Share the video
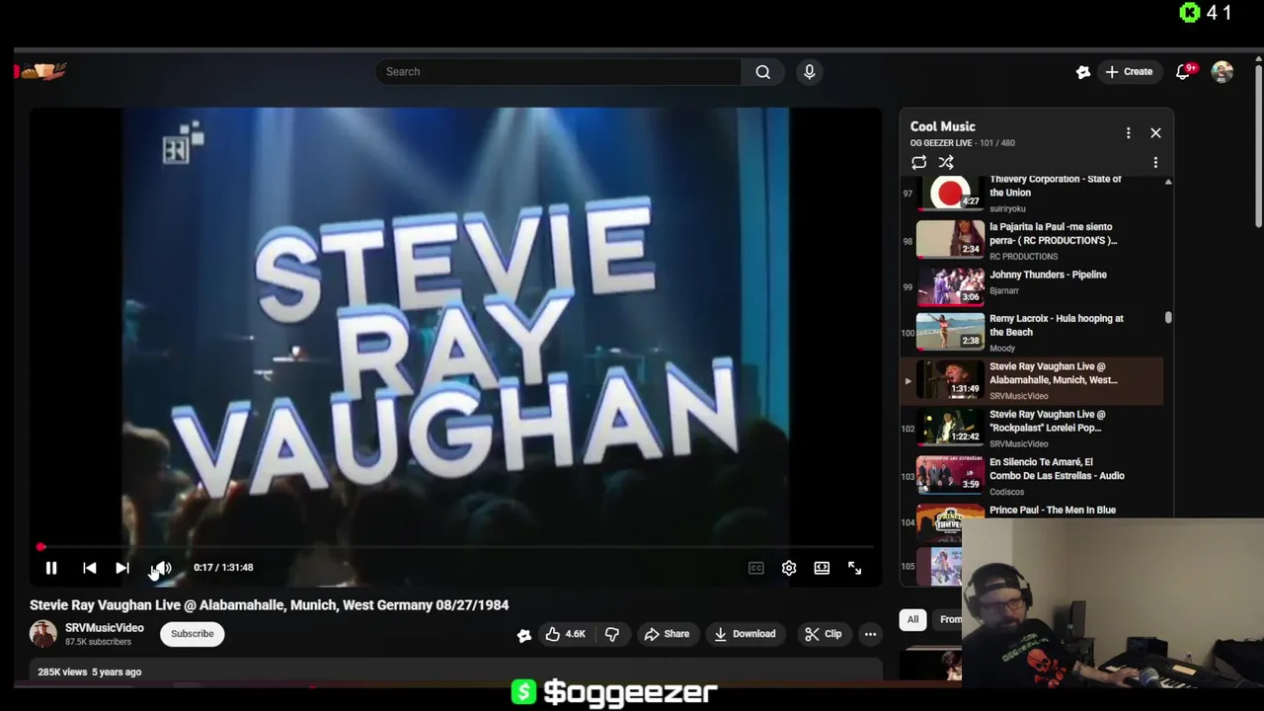1264x711 pixels. pos(668,634)
